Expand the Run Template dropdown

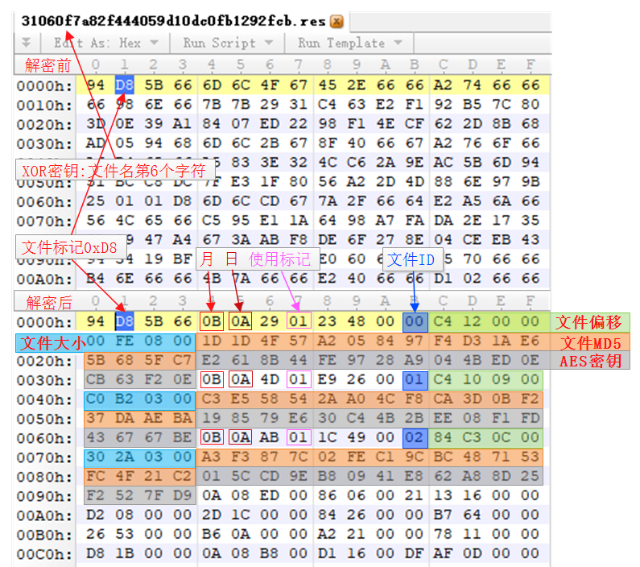pyautogui.click(x=350, y=43)
